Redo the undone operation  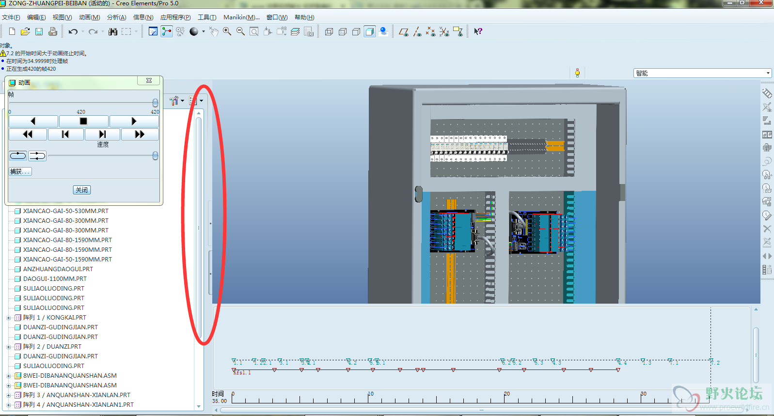pos(93,31)
